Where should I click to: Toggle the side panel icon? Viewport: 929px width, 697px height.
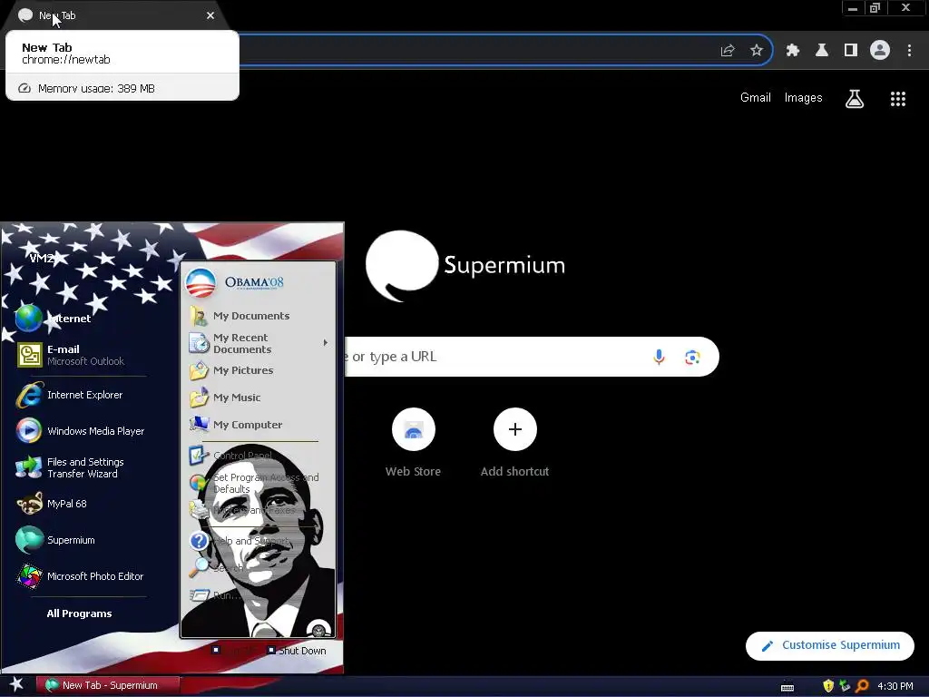pos(851,51)
